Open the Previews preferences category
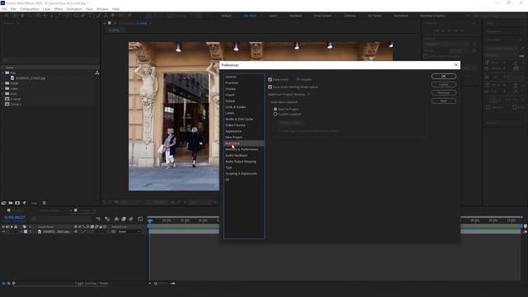 [232, 82]
